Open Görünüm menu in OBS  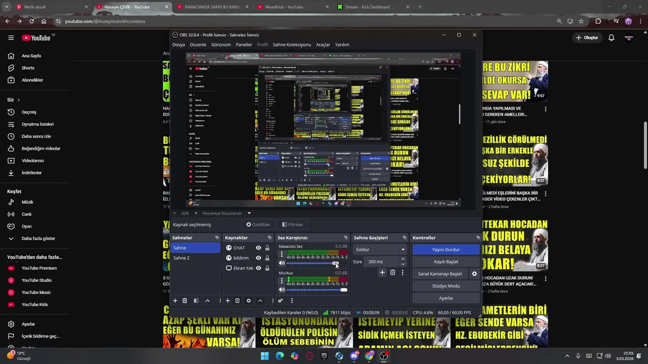(x=221, y=44)
